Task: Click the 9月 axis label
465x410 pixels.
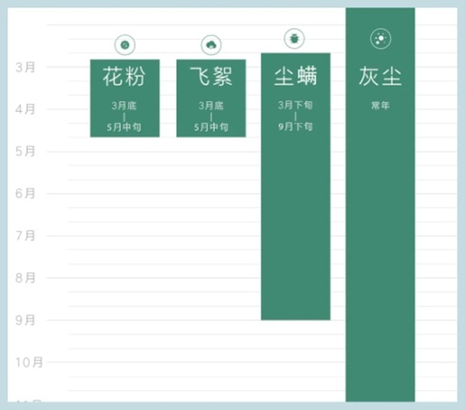Action: [25, 320]
